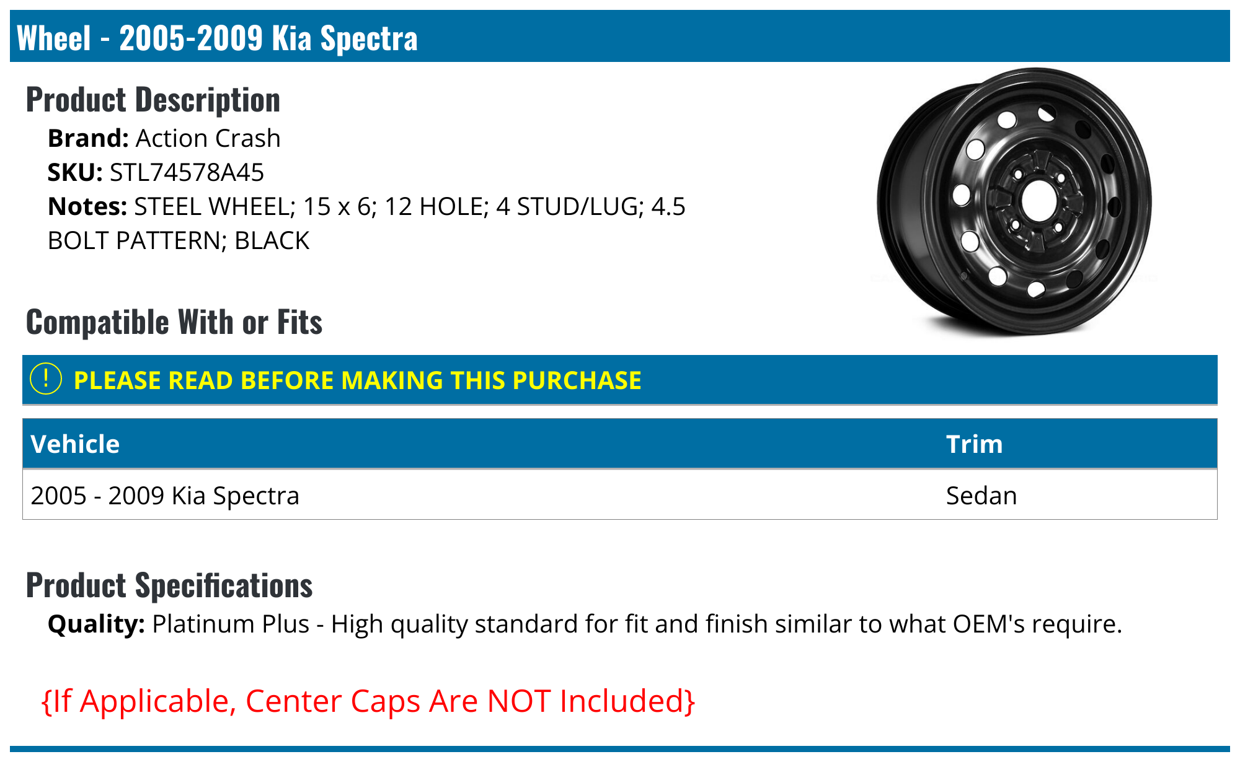The height and width of the screenshot is (762, 1240).
Task: Click the bold "Quality:" label
Action: pyautogui.click(x=96, y=624)
